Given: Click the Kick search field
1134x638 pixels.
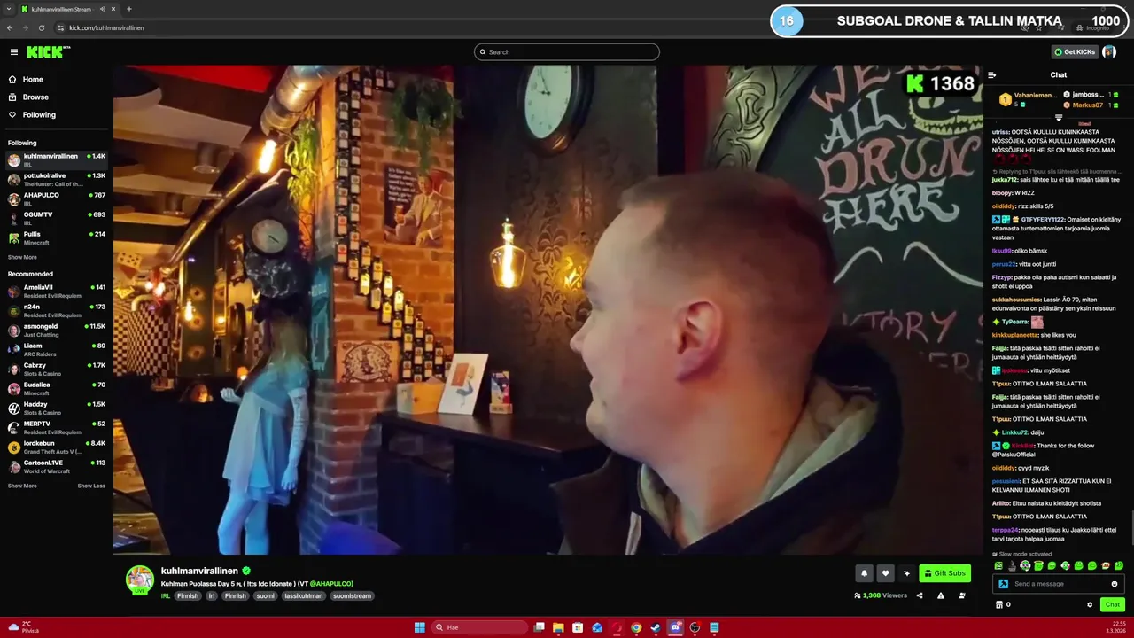Looking at the screenshot, I should point(567,52).
